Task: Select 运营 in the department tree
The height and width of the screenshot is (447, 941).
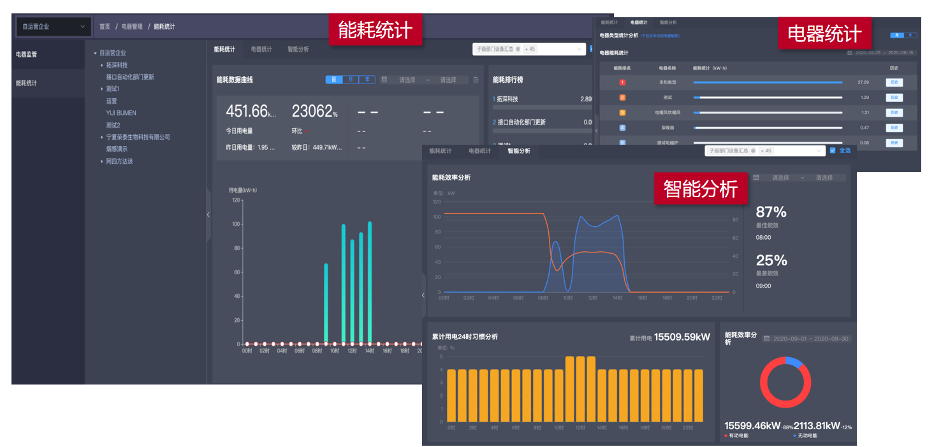Action: 112,101
